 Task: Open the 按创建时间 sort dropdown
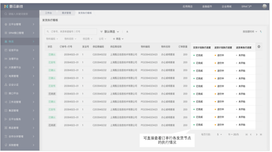pyautogui.click(x=250, y=32)
